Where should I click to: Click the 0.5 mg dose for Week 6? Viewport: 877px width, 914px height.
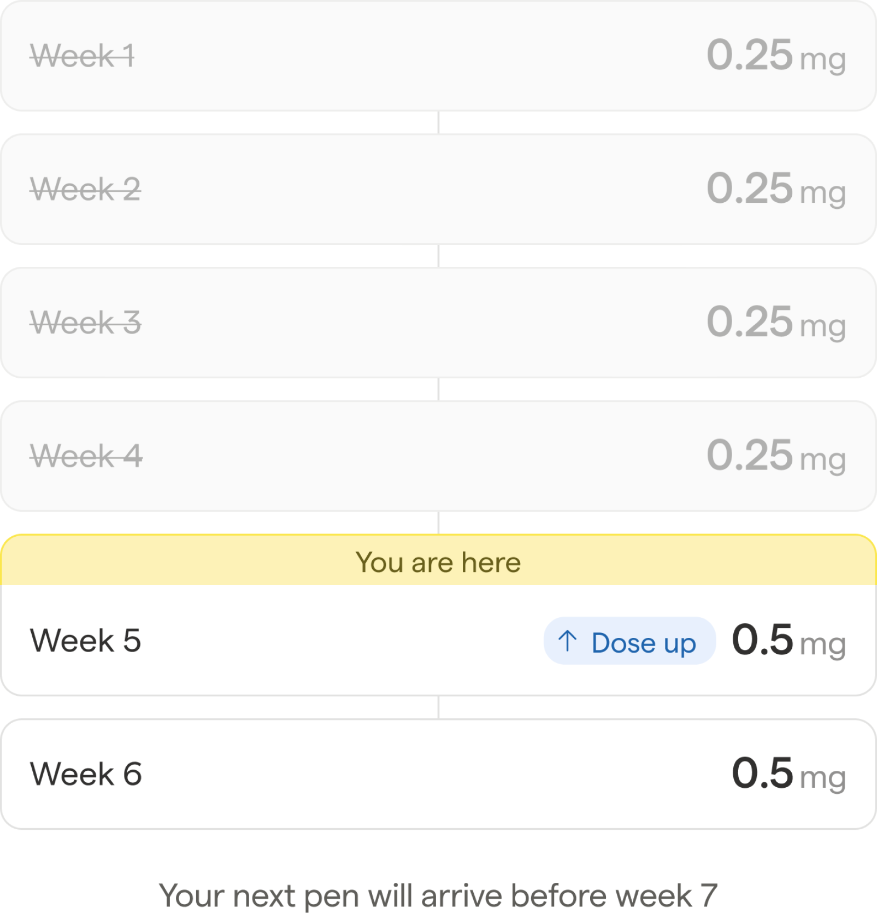click(788, 774)
